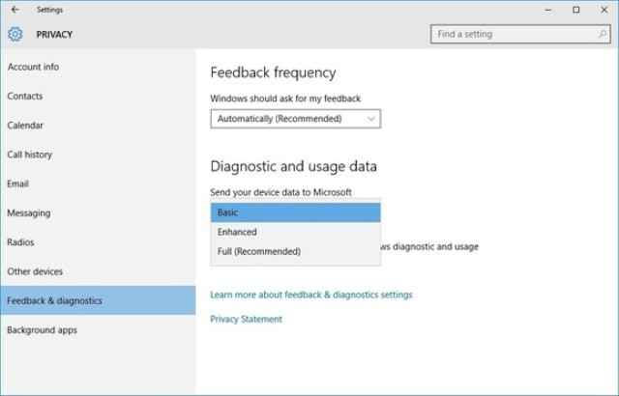Select Basic in the diagnostic data list
Viewport: 619px width, 396px height.
coord(295,212)
